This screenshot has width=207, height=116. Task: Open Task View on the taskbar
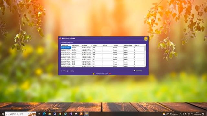pyautogui.click(x=39, y=114)
